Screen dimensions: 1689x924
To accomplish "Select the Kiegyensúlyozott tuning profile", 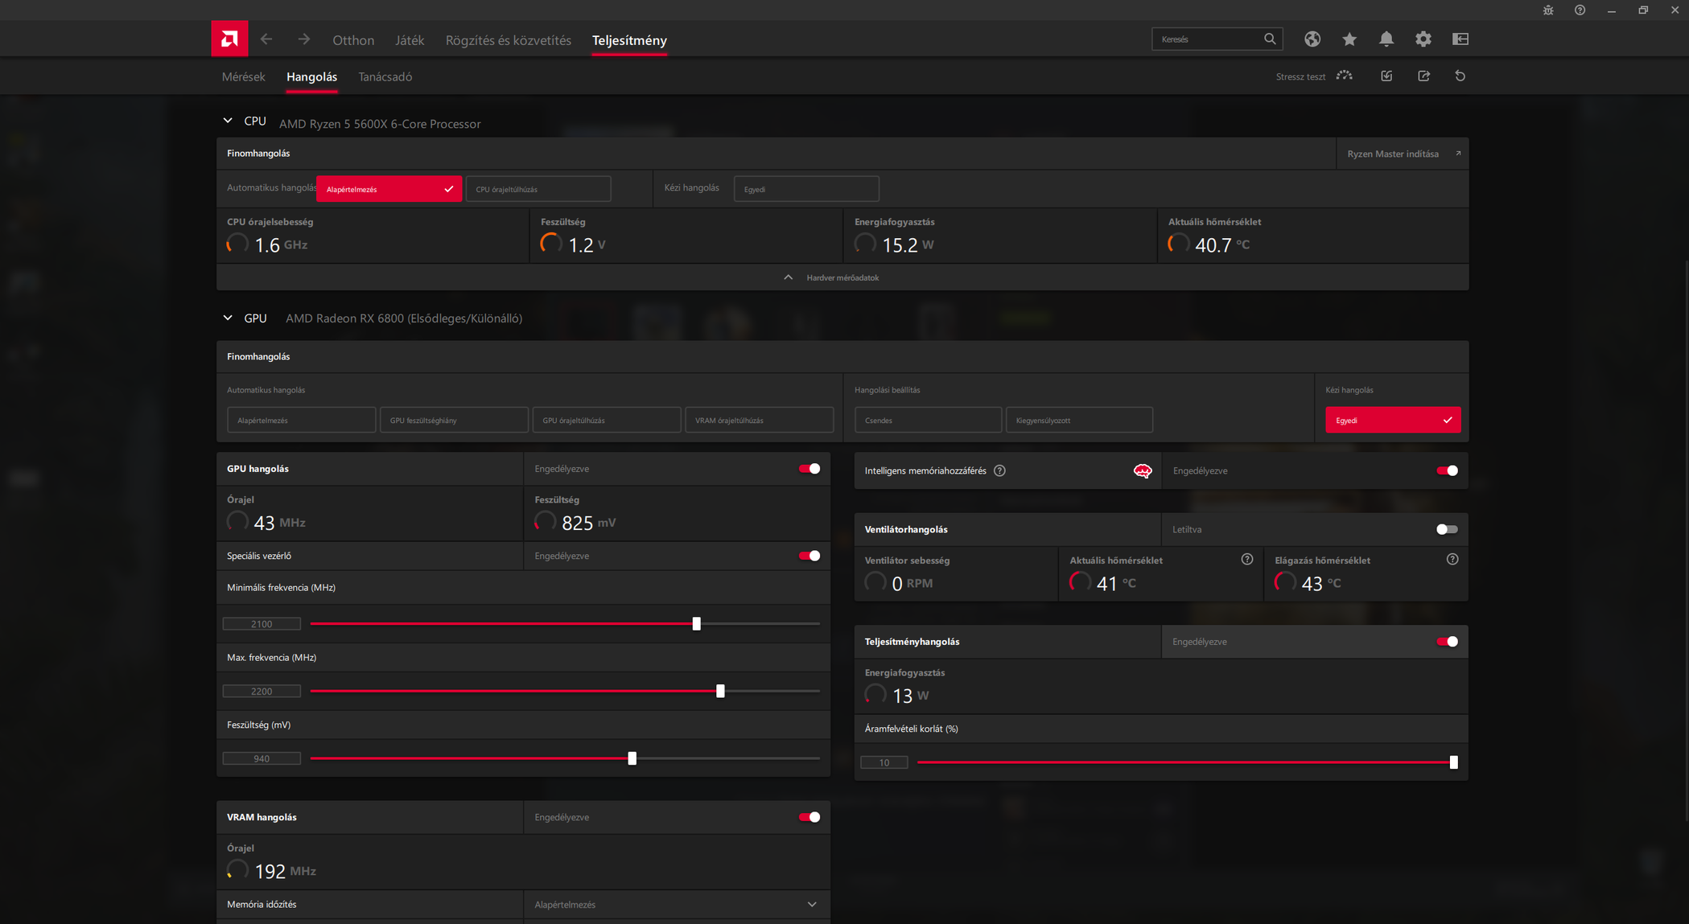I will [1079, 420].
